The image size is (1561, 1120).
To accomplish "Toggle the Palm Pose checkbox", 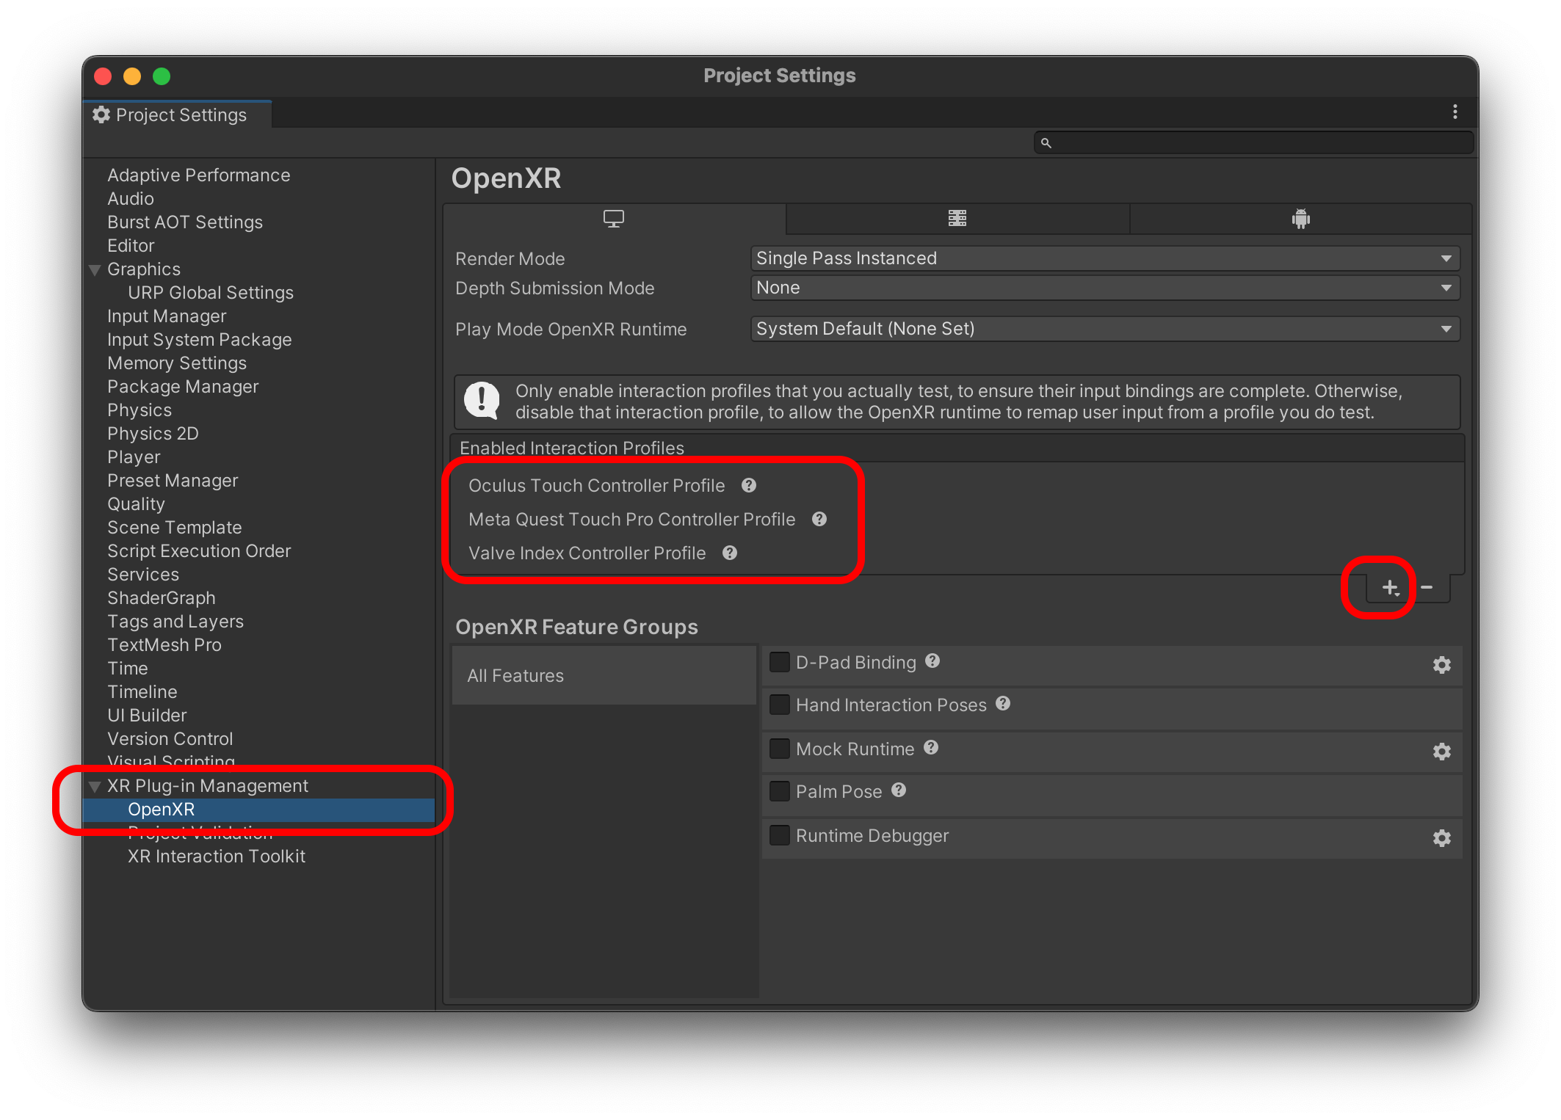I will coord(779,792).
